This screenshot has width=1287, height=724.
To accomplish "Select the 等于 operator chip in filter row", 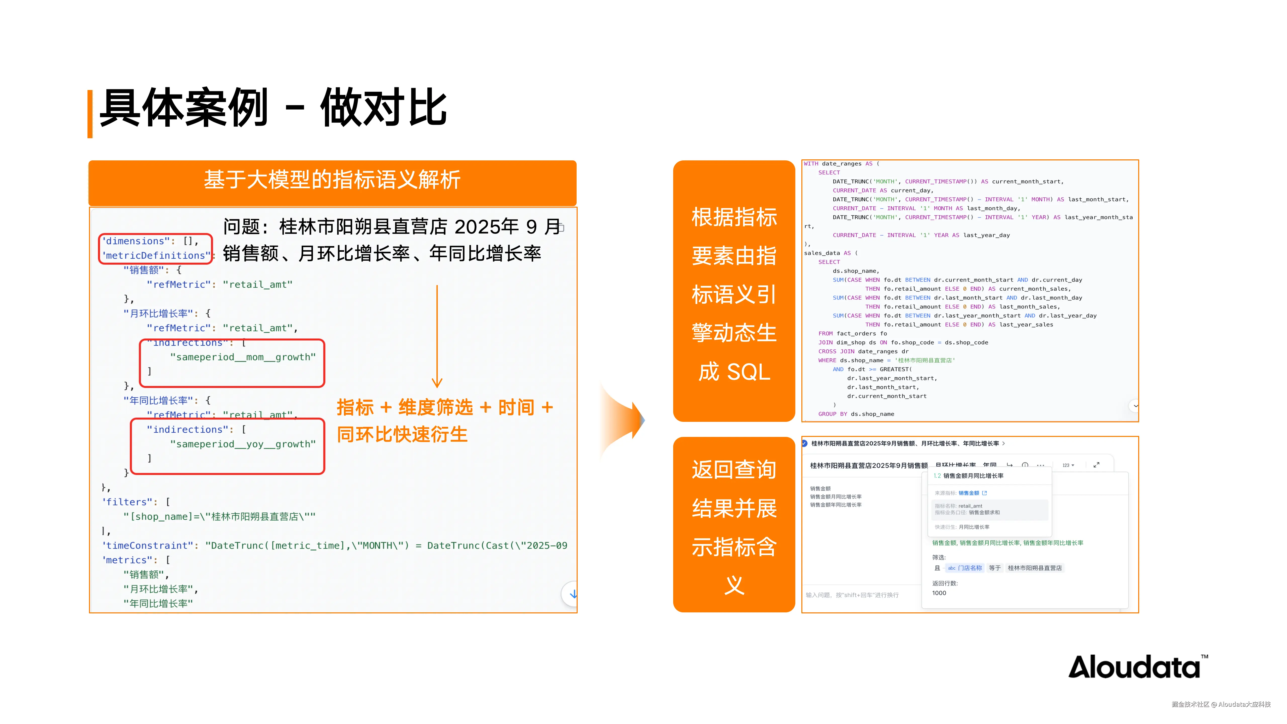I will click(x=995, y=569).
